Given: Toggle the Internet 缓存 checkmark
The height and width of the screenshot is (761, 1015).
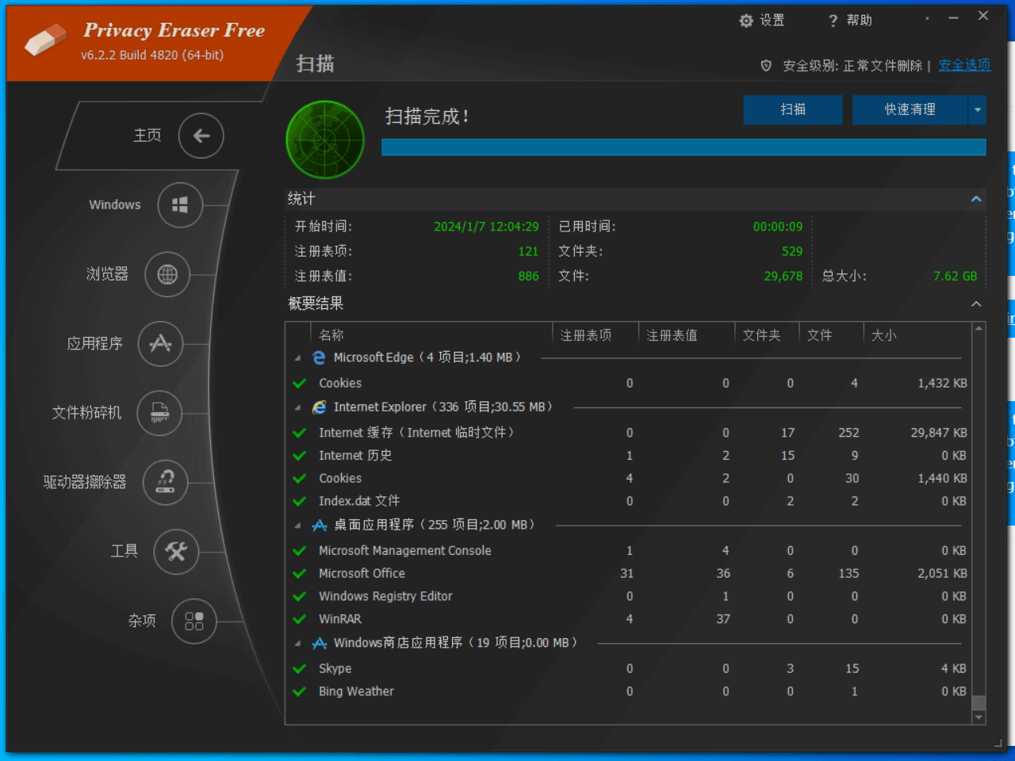Looking at the screenshot, I should click(x=300, y=433).
